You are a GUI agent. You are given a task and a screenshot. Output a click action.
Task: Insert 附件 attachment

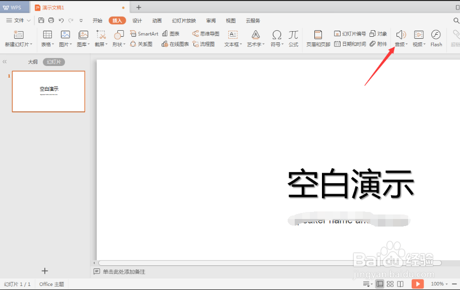(378, 44)
